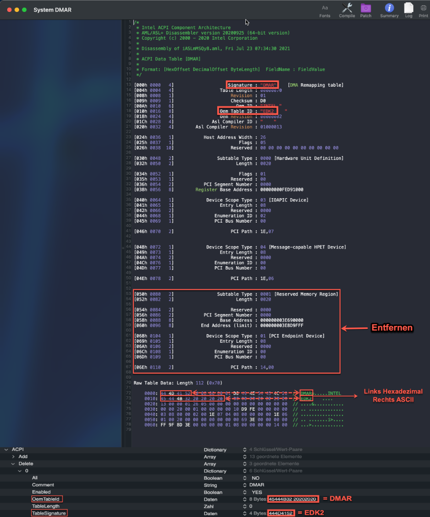Screen dimensions: 430x517
Task: Click the Signature "DMAR" code line
Action: tap(239, 85)
